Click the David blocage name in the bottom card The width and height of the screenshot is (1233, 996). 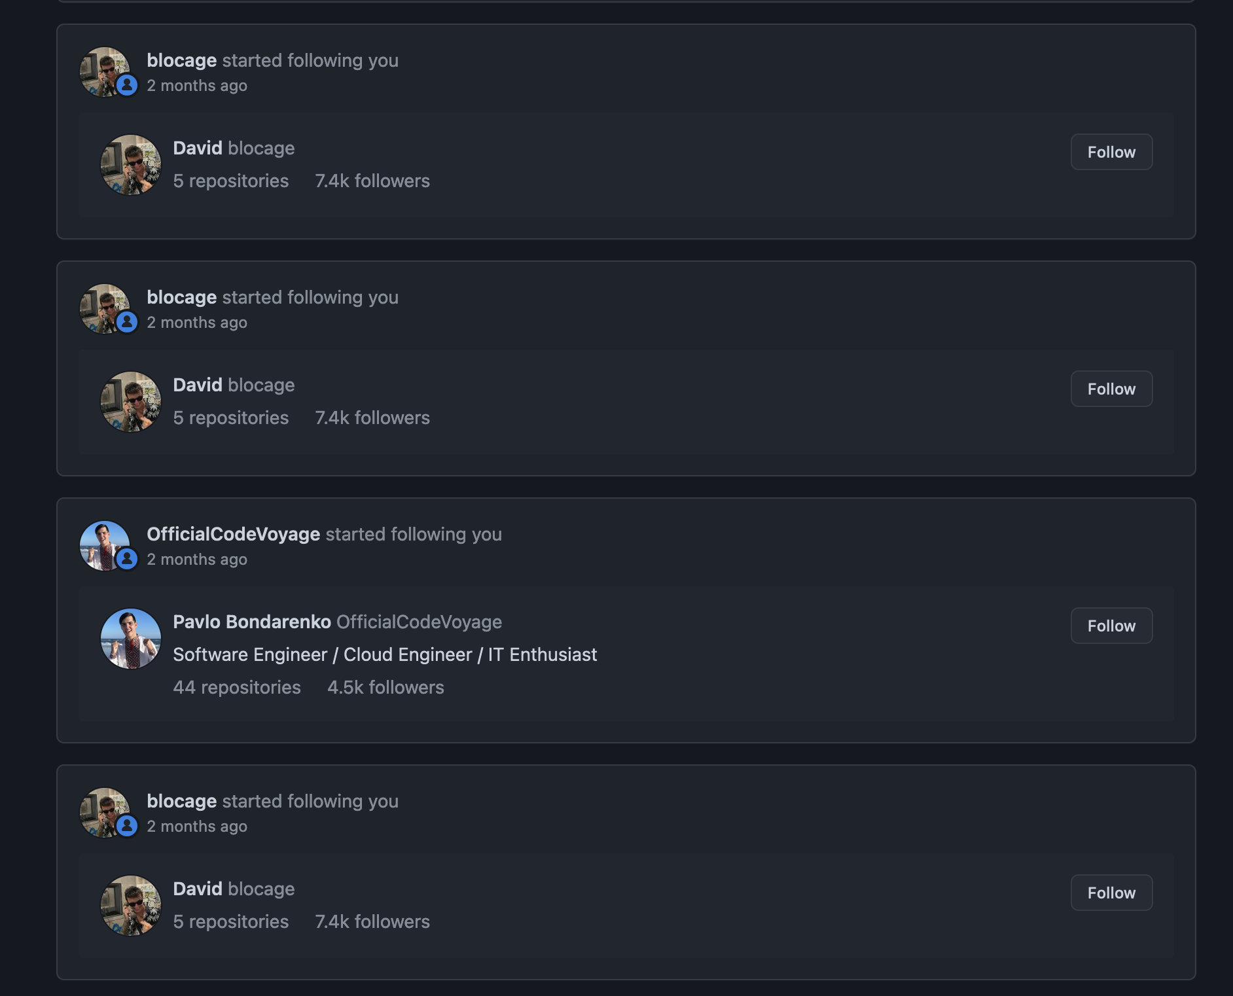point(234,889)
